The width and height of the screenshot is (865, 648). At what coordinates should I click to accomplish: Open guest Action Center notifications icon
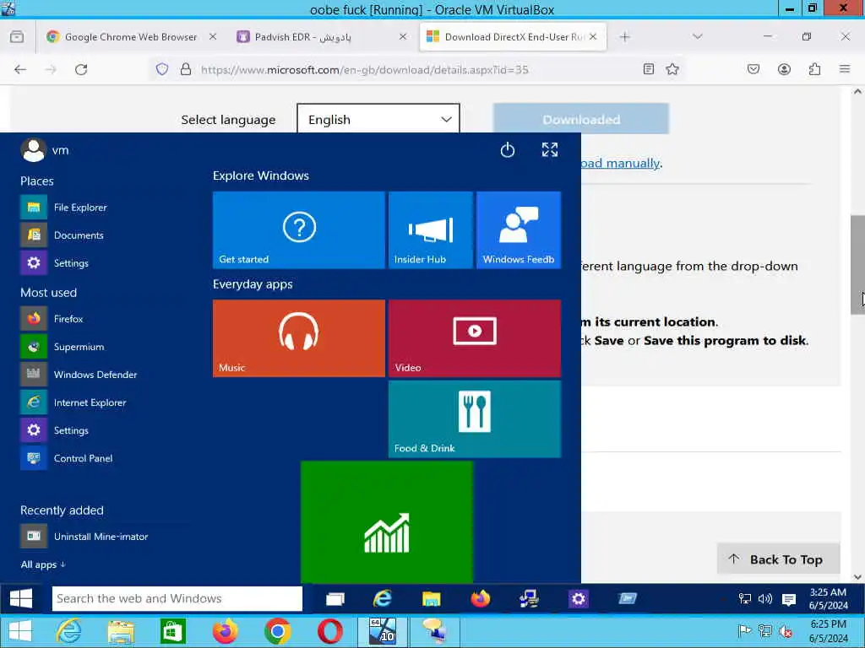pos(789,599)
